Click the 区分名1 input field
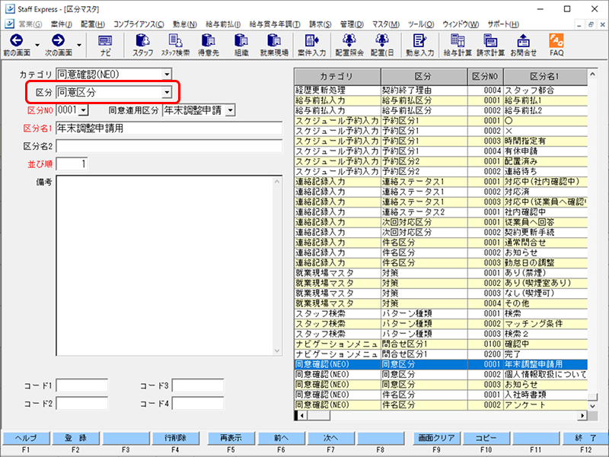Screen dimensions: 609x457 coord(169,128)
